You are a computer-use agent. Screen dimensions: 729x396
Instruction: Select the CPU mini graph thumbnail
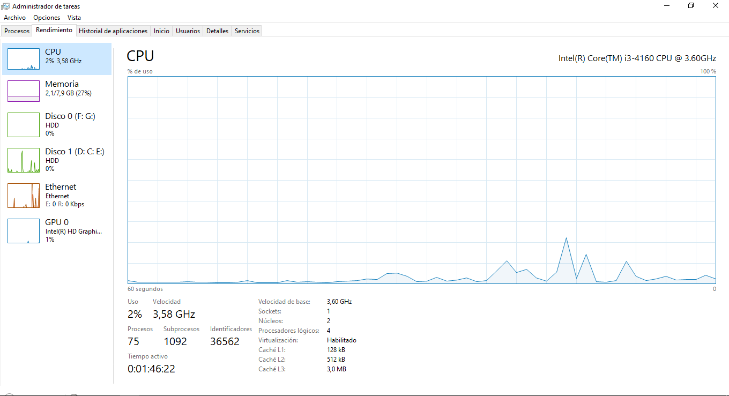(x=24, y=59)
